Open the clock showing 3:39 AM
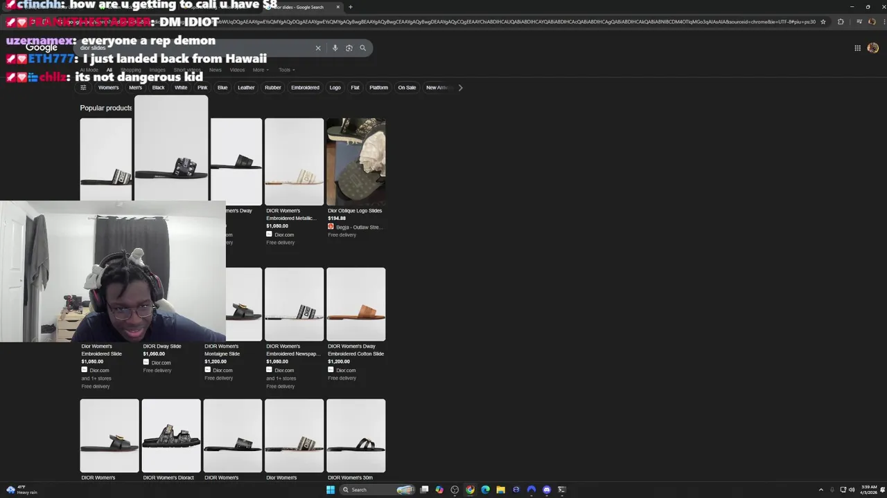 click(x=869, y=490)
